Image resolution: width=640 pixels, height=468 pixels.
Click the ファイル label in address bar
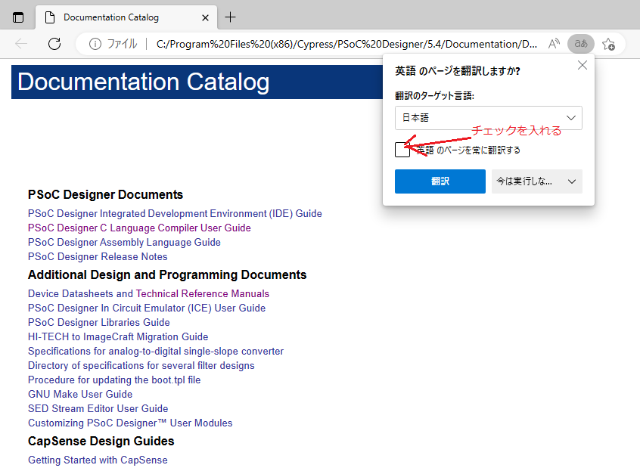122,44
